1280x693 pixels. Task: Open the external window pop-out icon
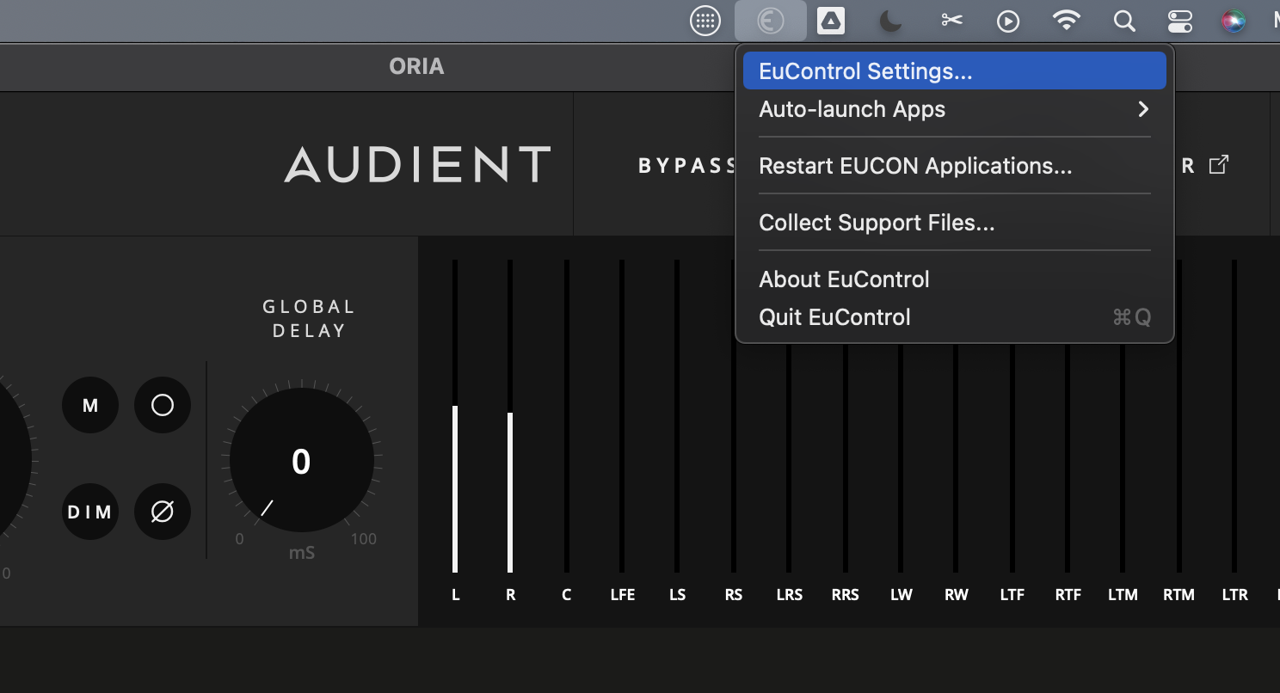pyautogui.click(x=1219, y=164)
